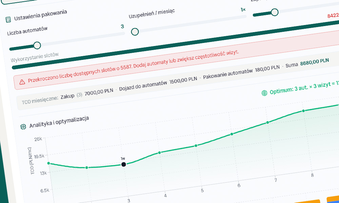This screenshot has width=339, height=203.
Task: Click the chart data point above x-axis 7
Action: [x=268, y=122]
